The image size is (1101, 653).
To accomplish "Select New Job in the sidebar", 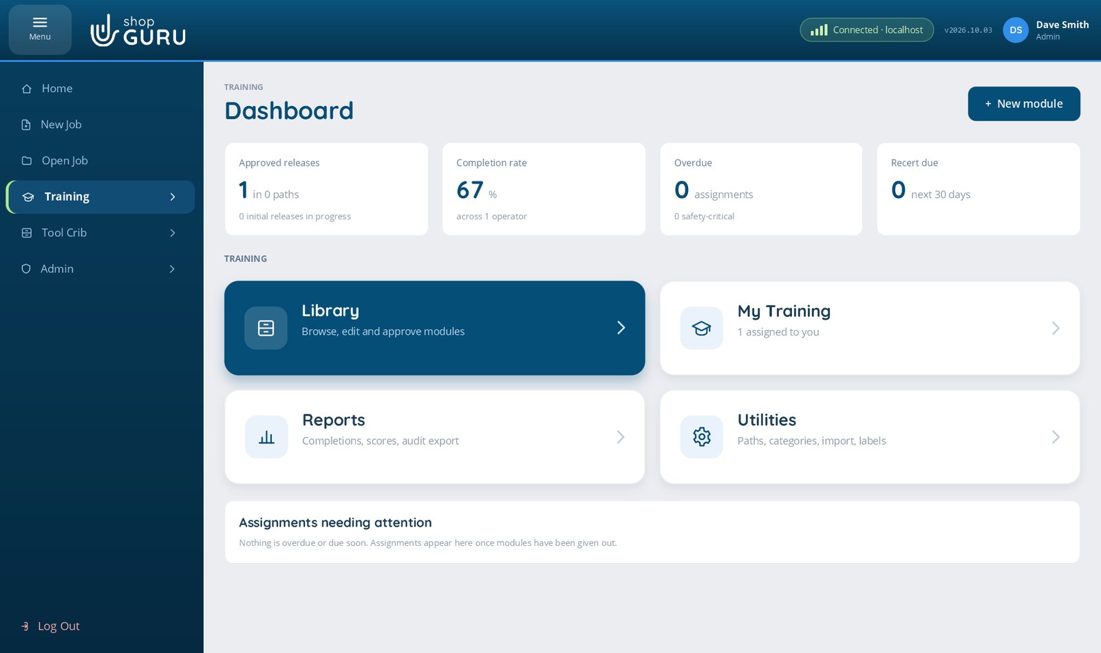I will pos(100,124).
